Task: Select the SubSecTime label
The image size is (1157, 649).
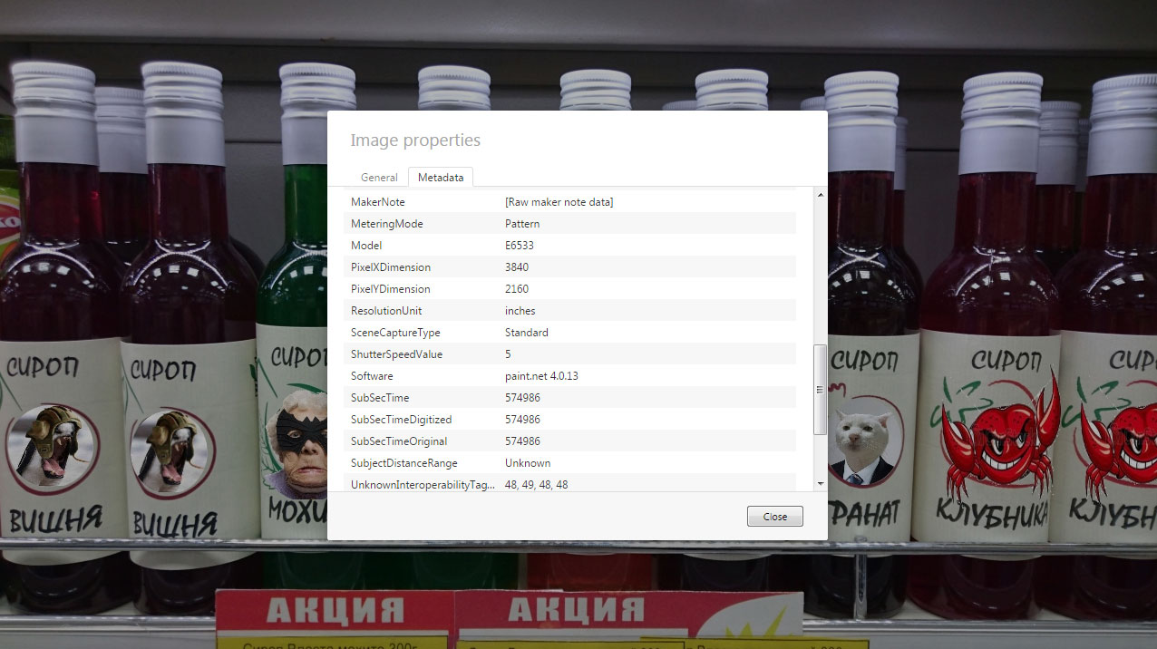Action: [x=380, y=398]
